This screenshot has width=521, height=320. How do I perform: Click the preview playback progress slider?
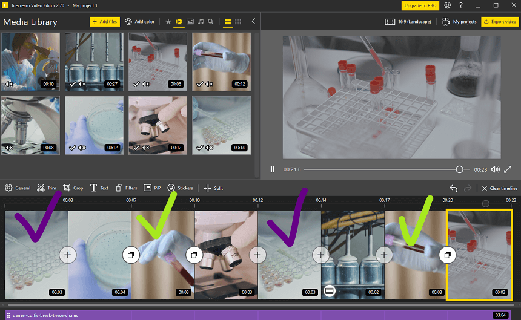tap(387, 169)
